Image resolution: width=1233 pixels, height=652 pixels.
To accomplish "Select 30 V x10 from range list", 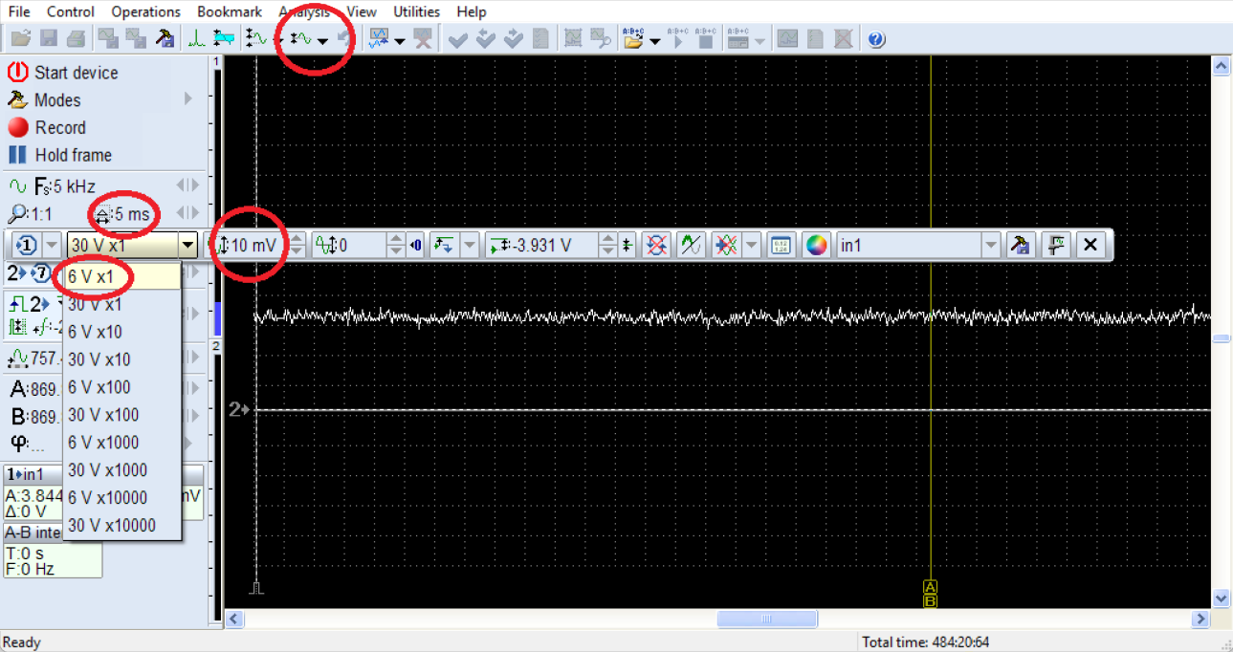I will pos(121,359).
